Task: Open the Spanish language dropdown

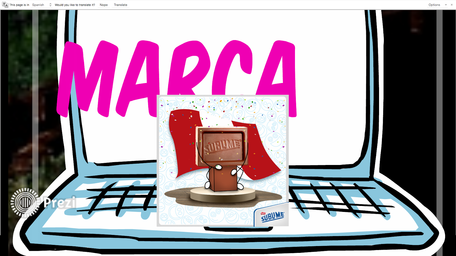Action: point(42,5)
